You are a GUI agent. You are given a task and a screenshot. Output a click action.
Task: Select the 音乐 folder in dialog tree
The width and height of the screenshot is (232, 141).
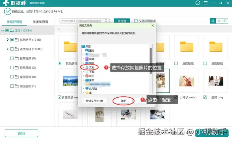click(90, 76)
